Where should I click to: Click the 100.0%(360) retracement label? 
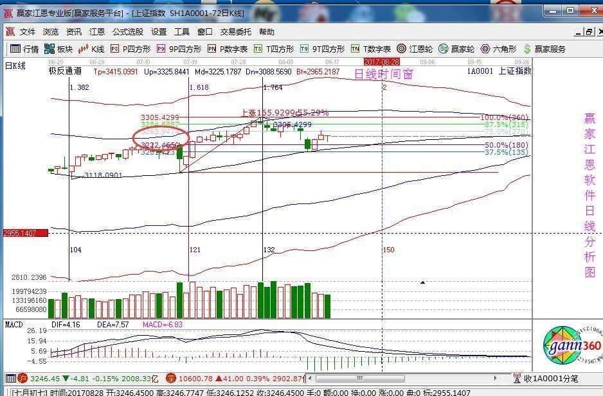(x=504, y=117)
